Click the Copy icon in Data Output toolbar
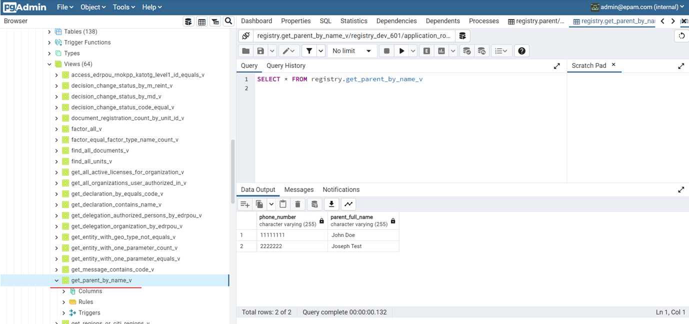Image resolution: width=689 pixels, height=324 pixels. (259, 204)
